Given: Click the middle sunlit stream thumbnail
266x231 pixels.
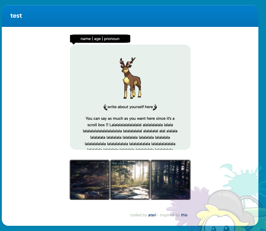Looking at the screenshot, I should (x=130, y=180).
